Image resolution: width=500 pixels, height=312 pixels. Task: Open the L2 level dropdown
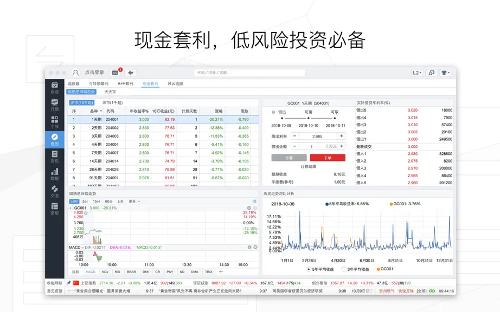(417, 73)
